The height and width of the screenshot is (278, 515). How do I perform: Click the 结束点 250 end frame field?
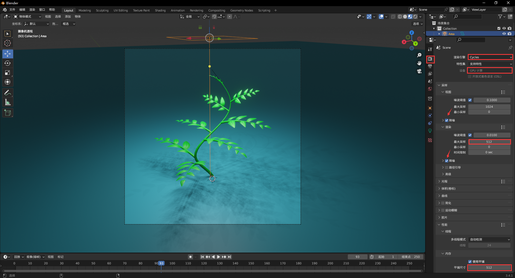(x=411, y=257)
